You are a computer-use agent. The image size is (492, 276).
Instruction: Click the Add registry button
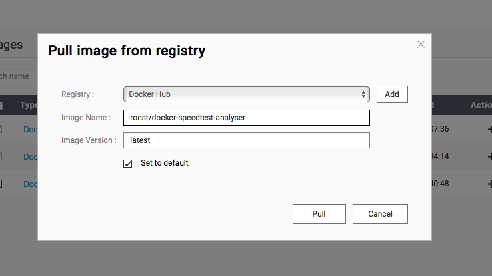[x=392, y=94]
